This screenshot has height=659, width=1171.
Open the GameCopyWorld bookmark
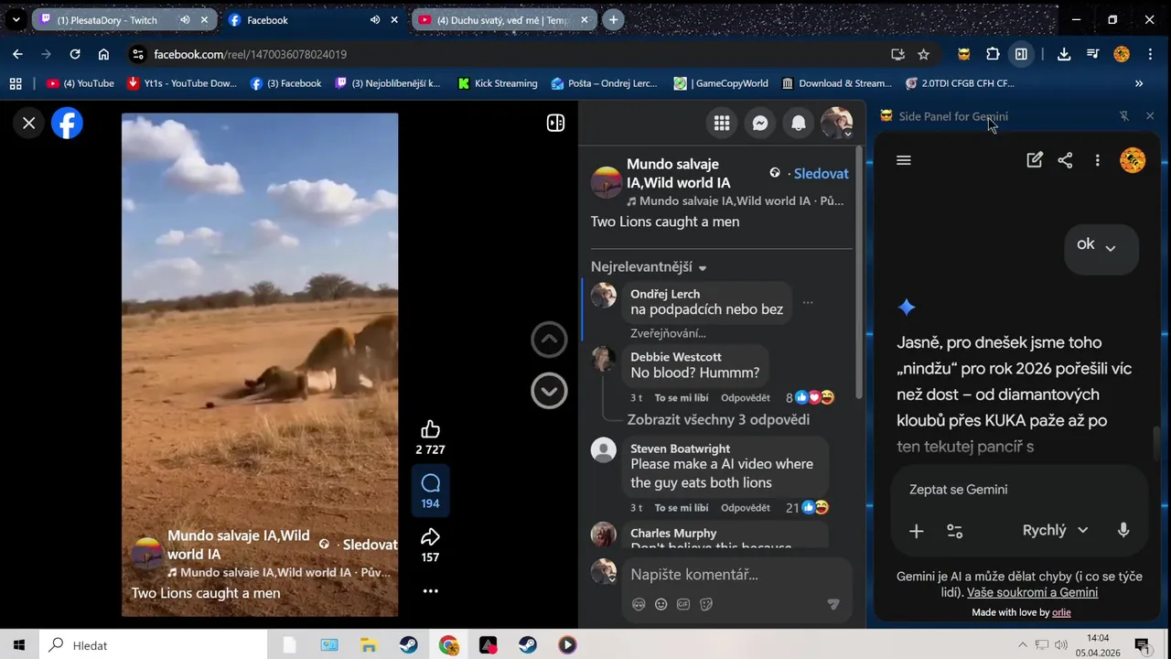point(721,83)
